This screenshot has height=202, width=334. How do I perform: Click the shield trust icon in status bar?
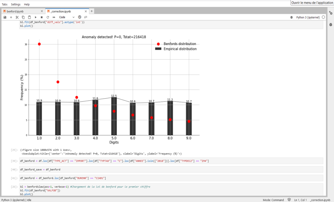(289, 200)
